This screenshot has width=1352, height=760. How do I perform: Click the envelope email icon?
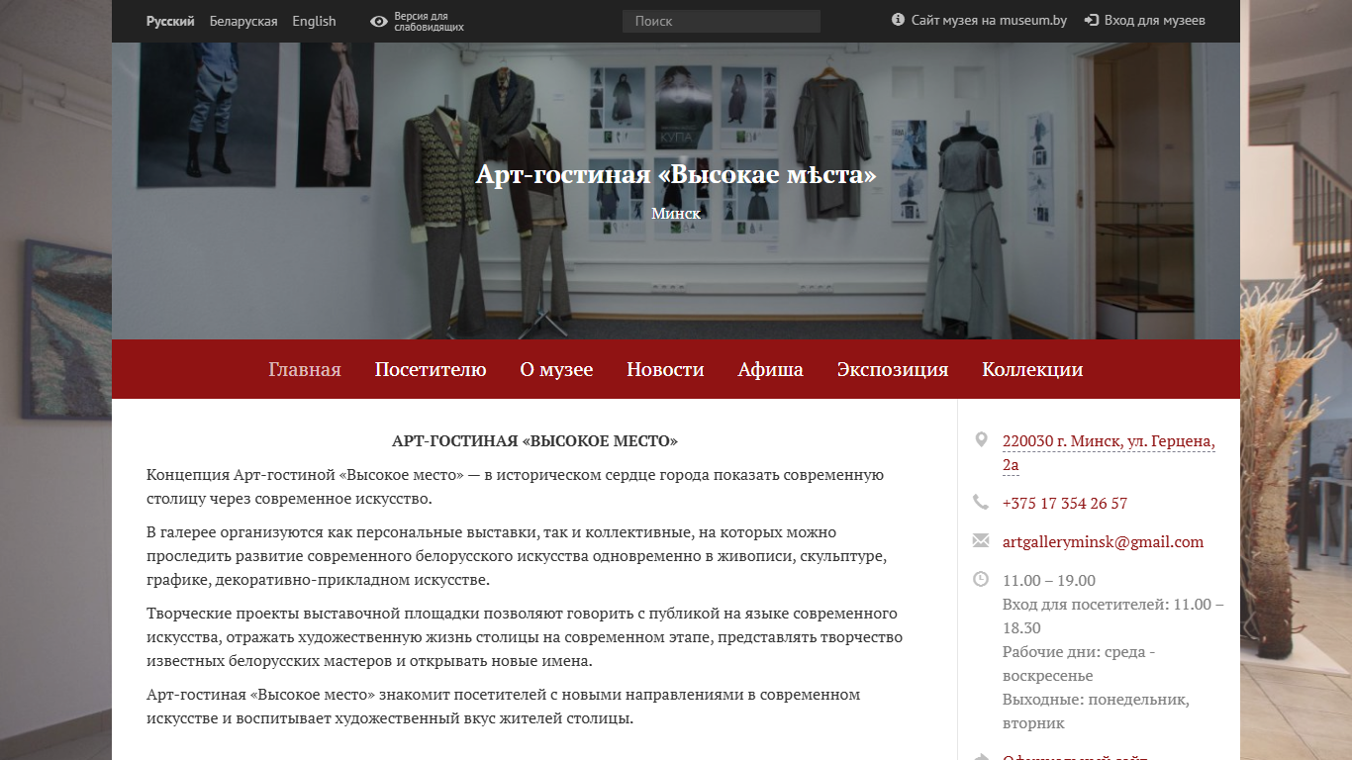pos(981,540)
